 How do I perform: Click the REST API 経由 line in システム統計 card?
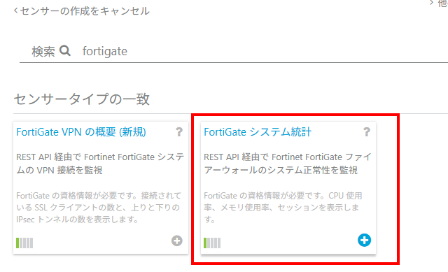pos(288,157)
